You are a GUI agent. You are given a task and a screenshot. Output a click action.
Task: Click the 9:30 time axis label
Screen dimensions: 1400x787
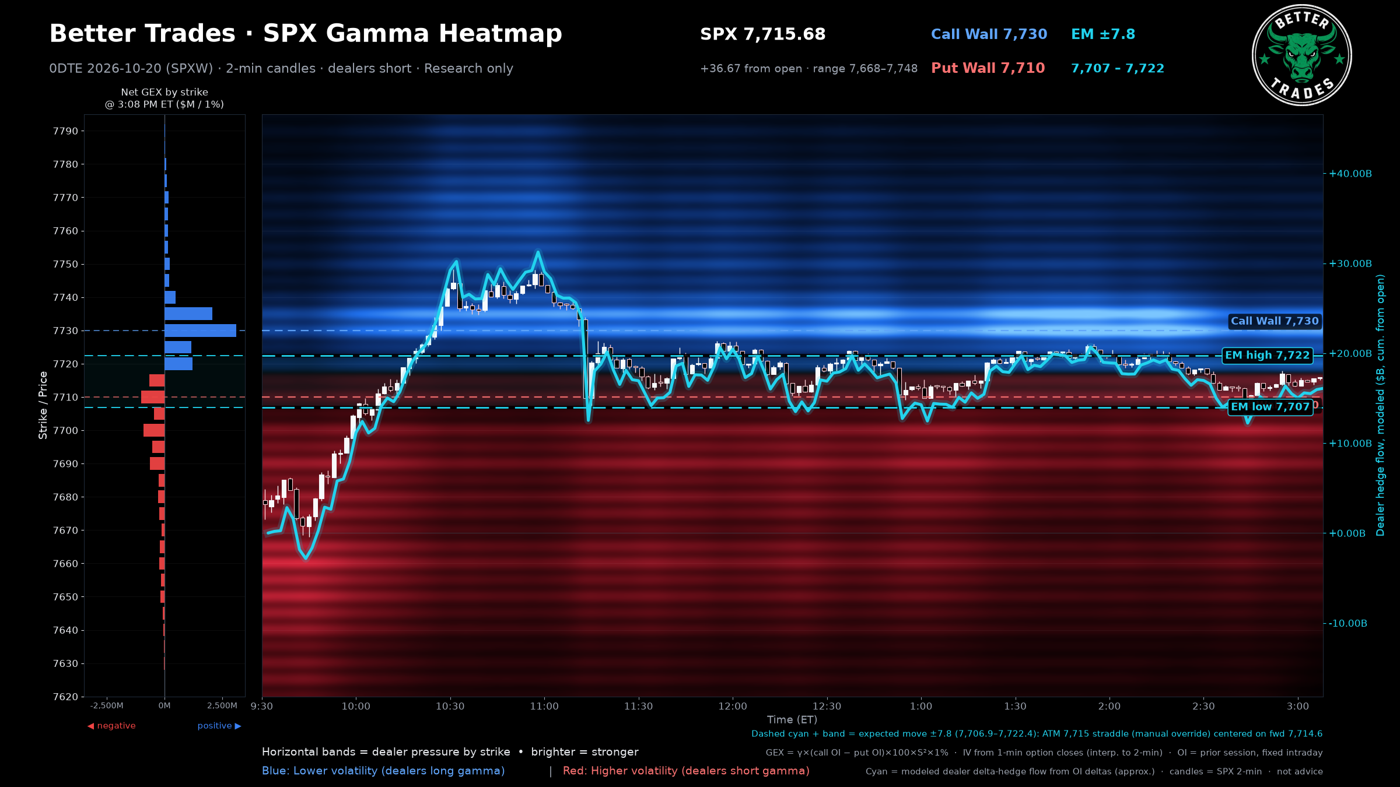(262, 707)
